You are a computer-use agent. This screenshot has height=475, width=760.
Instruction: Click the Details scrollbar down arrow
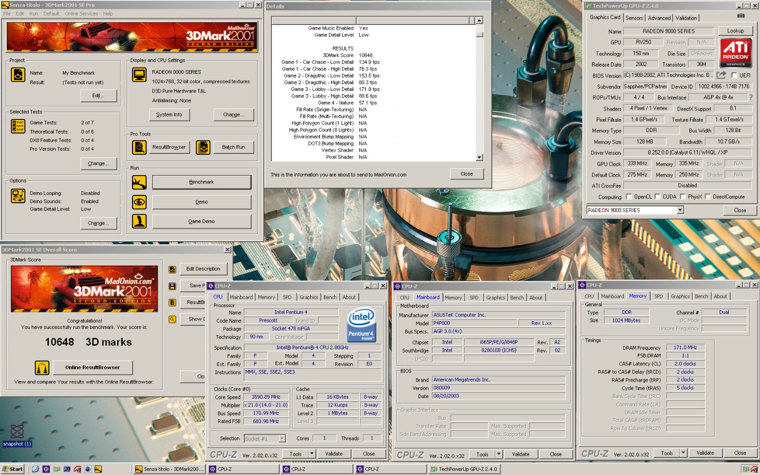pyautogui.click(x=479, y=157)
